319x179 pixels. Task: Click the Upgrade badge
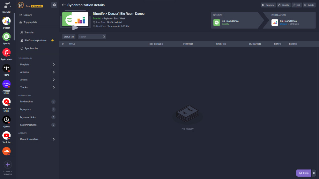pyautogui.click(x=37, y=6)
